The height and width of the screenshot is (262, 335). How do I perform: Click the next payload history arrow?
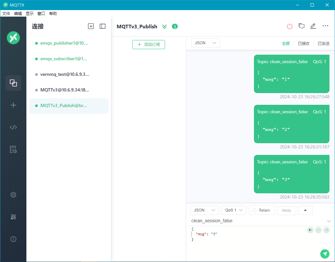[x=327, y=230]
